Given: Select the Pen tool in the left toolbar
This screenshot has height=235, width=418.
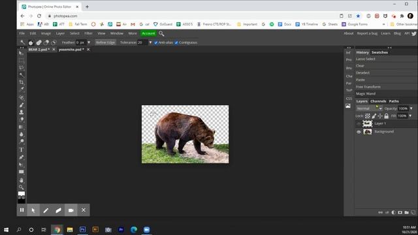Looking at the screenshot, I should tap(22, 157).
